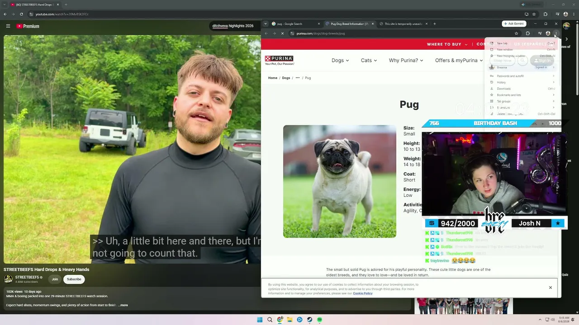Open Chrome three-dot menu in Purina window
579x325 pixels.
tap(555, 33)
